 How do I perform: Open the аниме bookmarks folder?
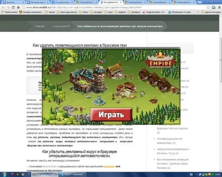point(50,12)
